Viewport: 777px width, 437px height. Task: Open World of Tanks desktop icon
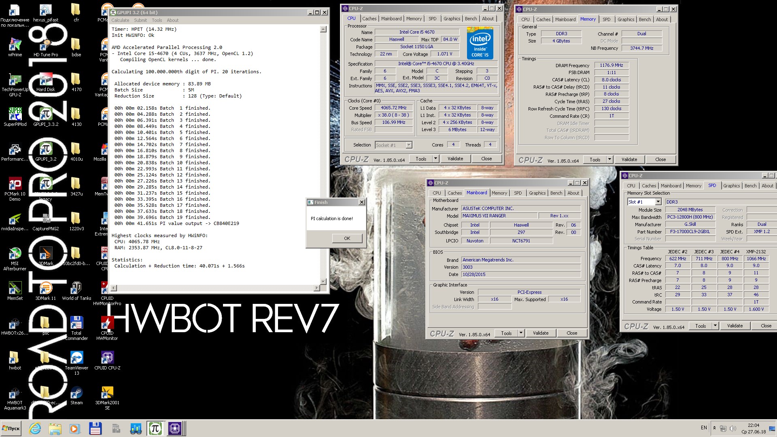point(76,290)
